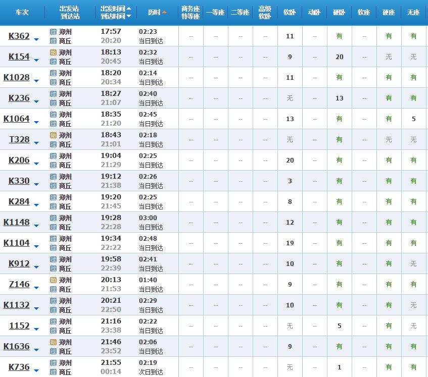Expand stops arrow next to K1064
The image size is (428, 377).
click(x=36, y=123)
